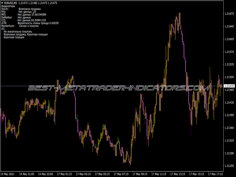Screen dimensions: 236x177
Task: Click the 1.21360 price scale label
Action: click(x=229, y=128)
